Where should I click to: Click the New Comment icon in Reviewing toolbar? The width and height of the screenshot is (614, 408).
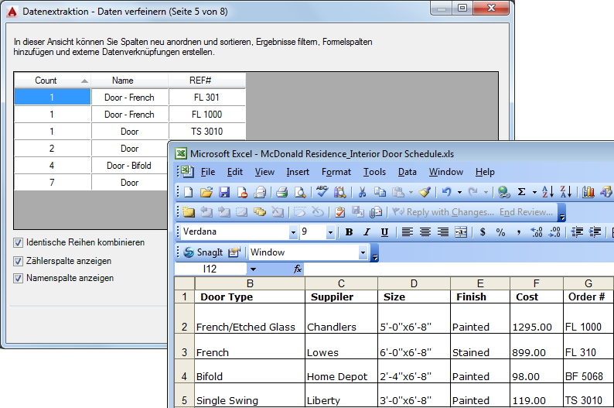189,212
